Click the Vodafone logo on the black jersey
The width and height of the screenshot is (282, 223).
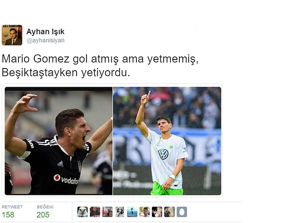pos(66,179)
